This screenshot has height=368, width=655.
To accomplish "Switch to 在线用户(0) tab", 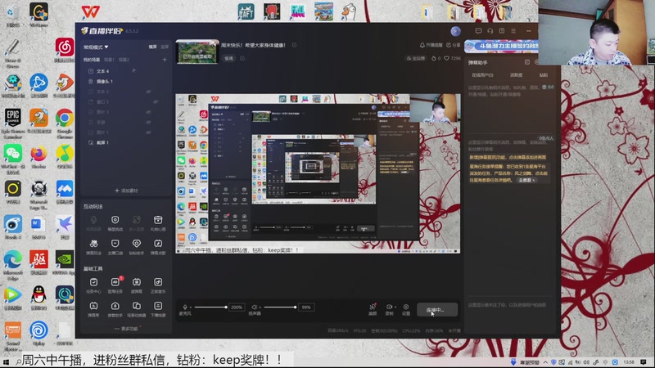I will 482,75.
